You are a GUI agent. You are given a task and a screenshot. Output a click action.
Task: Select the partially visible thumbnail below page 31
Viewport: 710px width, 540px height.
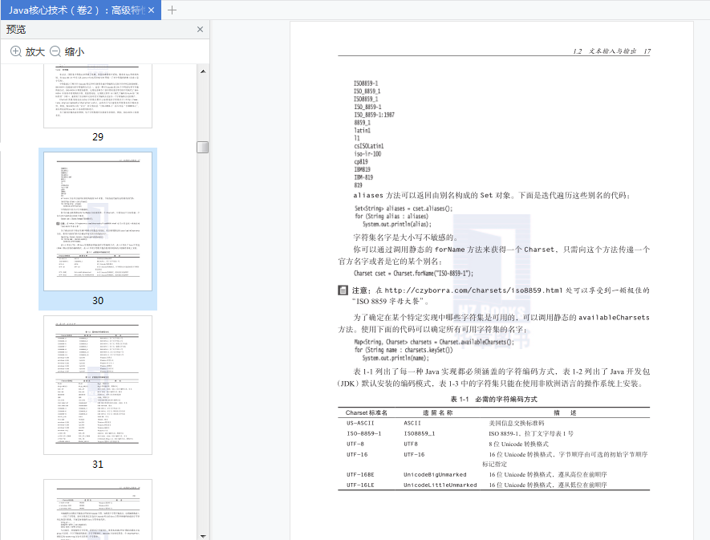(x=98, y=510)
